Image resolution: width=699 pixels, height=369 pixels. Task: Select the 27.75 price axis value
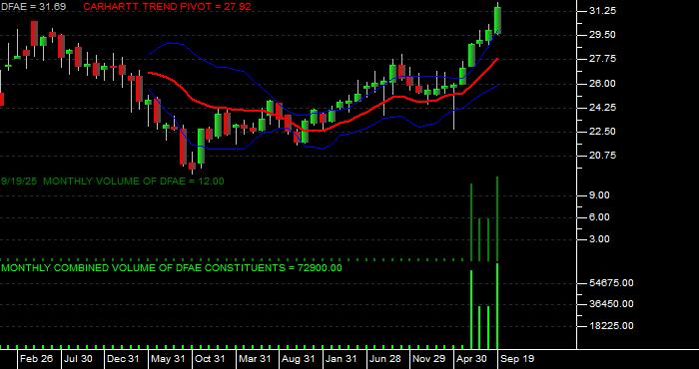pyautogui.click(x=602, y=59)
